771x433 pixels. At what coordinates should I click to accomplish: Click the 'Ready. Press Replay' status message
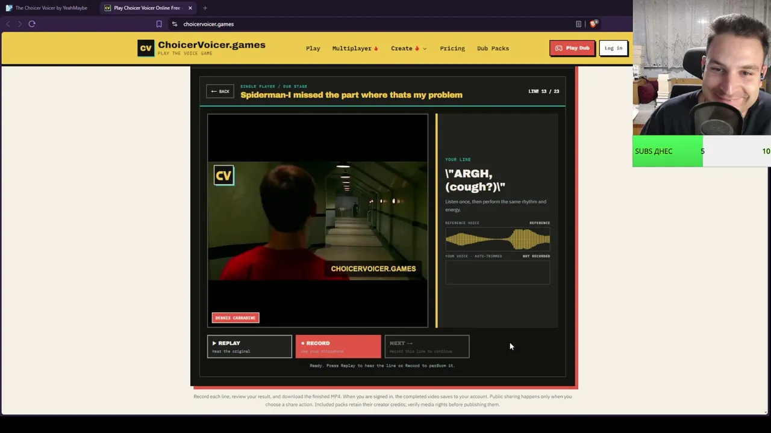tap(382, 366)
